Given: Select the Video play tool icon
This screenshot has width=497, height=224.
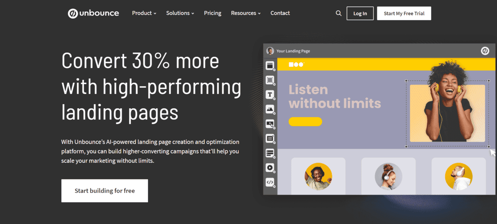Looking at the screenshot, I should click(270, 167).
